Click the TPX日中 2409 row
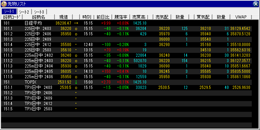This screenshot has height=130, width=260. [x=126, y=98]
